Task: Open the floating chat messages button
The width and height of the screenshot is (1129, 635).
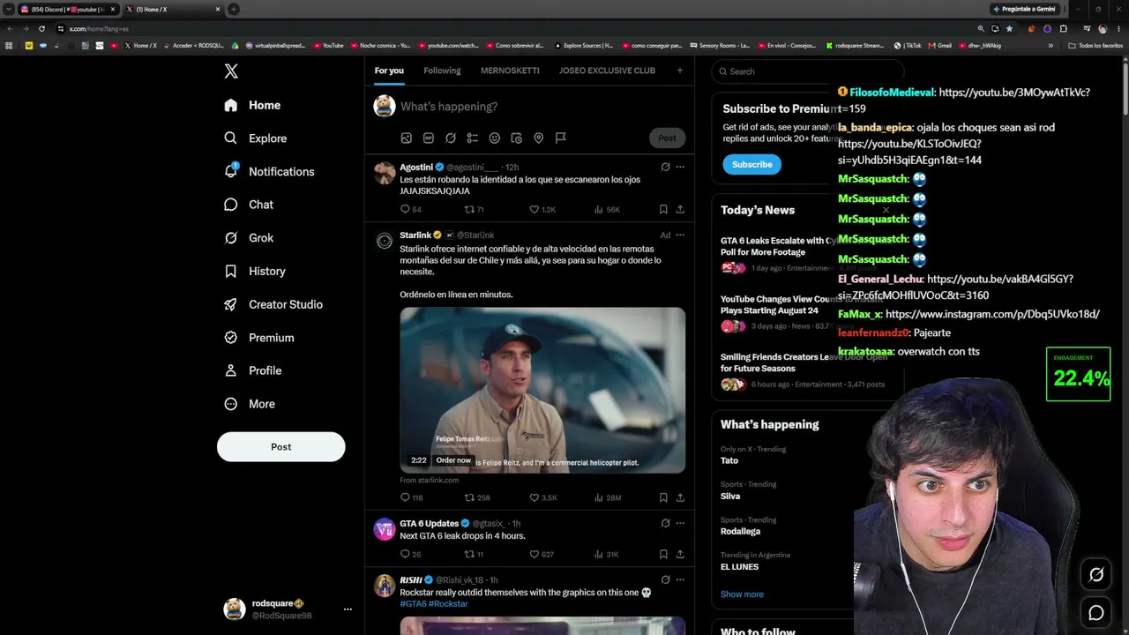Action: tap(1096, 613)
